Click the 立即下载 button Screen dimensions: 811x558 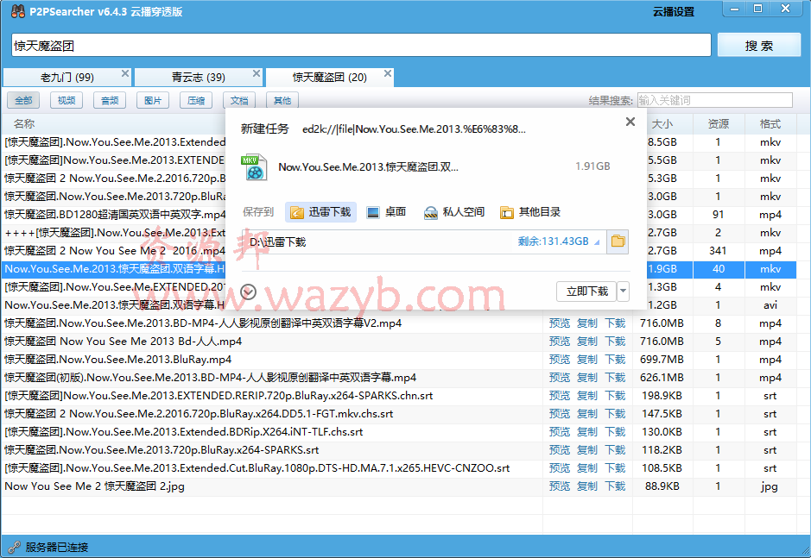coord(587,292)
